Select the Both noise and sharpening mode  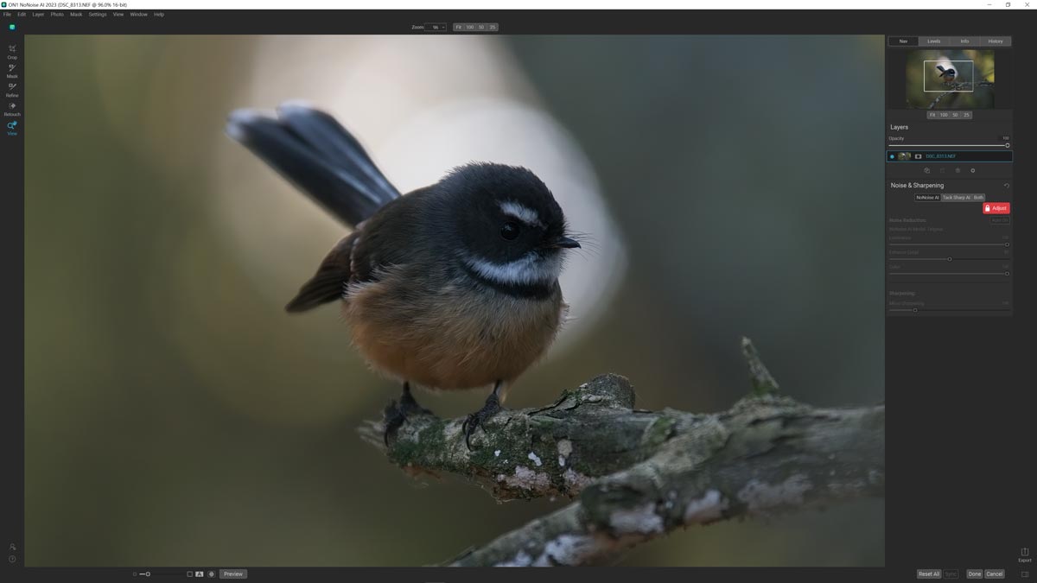tap(978, 197)
